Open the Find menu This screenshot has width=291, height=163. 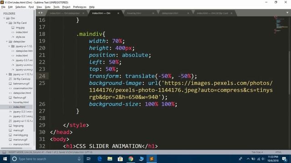pos(31,7)
